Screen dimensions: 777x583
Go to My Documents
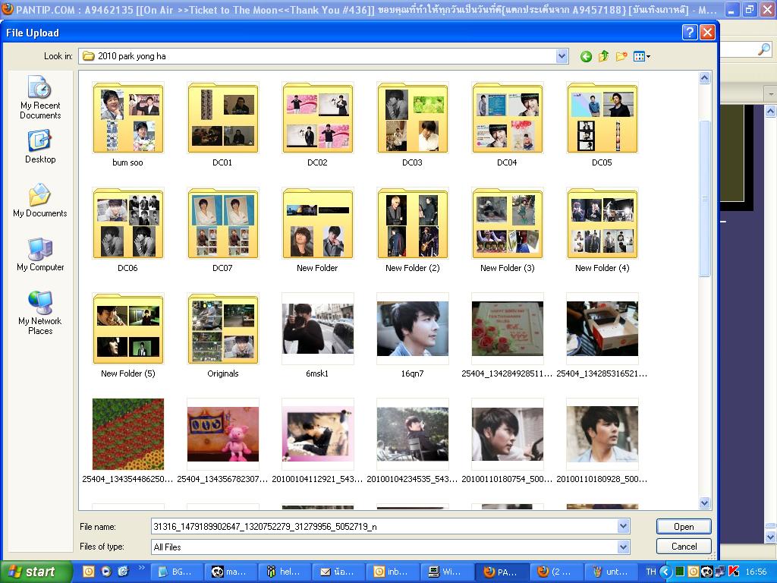(x=40, y=200)
